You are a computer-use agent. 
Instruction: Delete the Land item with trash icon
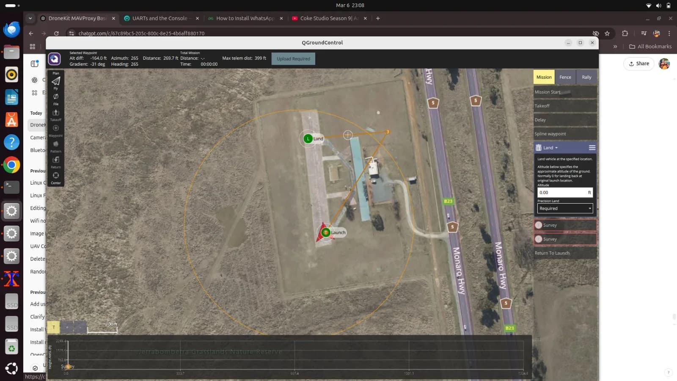click(x=538, y=148)
